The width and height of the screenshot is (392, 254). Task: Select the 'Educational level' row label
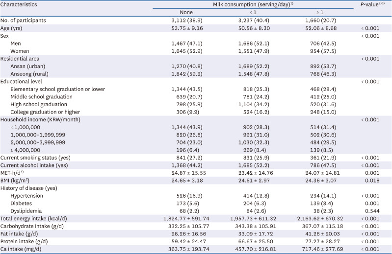pos(21,82)
